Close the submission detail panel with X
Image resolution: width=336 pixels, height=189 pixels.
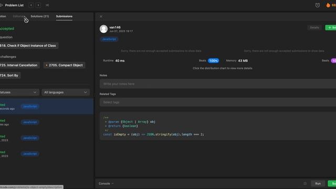[101, 16]
